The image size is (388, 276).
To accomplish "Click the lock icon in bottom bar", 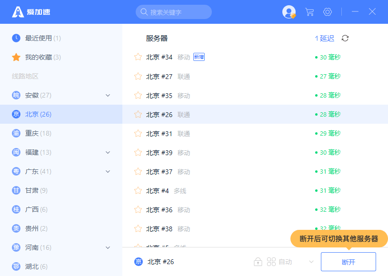I will (x=258, y=262).
